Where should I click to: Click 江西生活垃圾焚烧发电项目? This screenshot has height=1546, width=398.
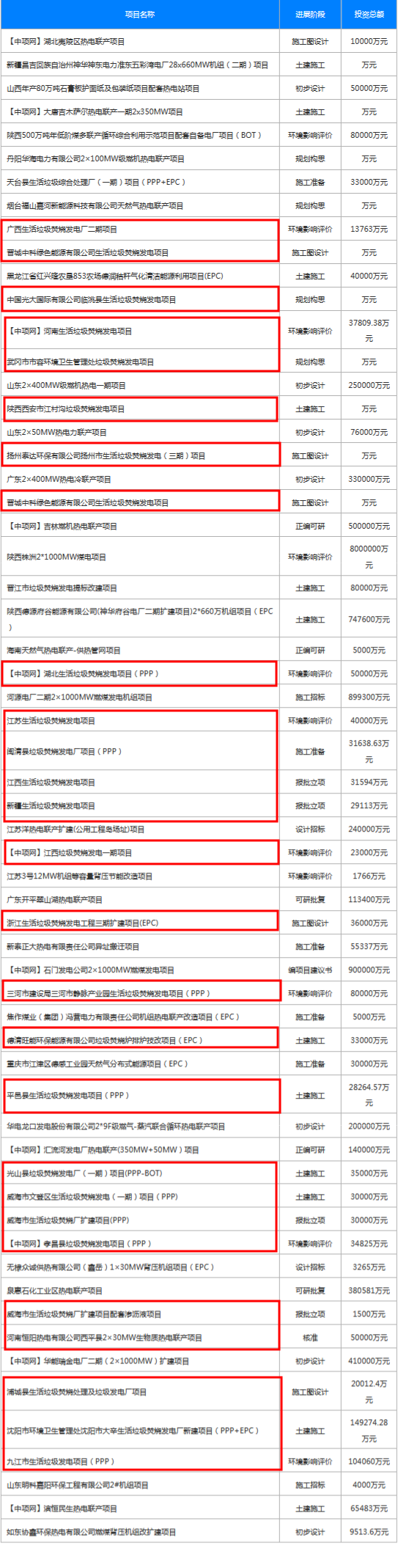(51, 783)
